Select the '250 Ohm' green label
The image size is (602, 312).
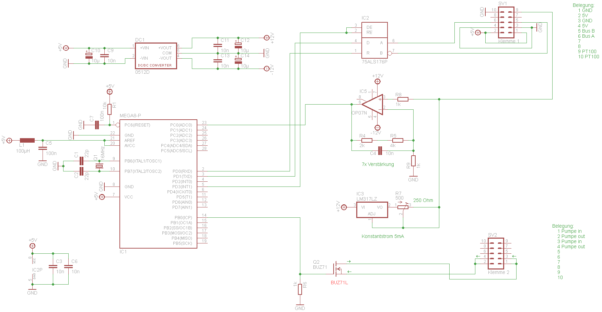(423, 200)
